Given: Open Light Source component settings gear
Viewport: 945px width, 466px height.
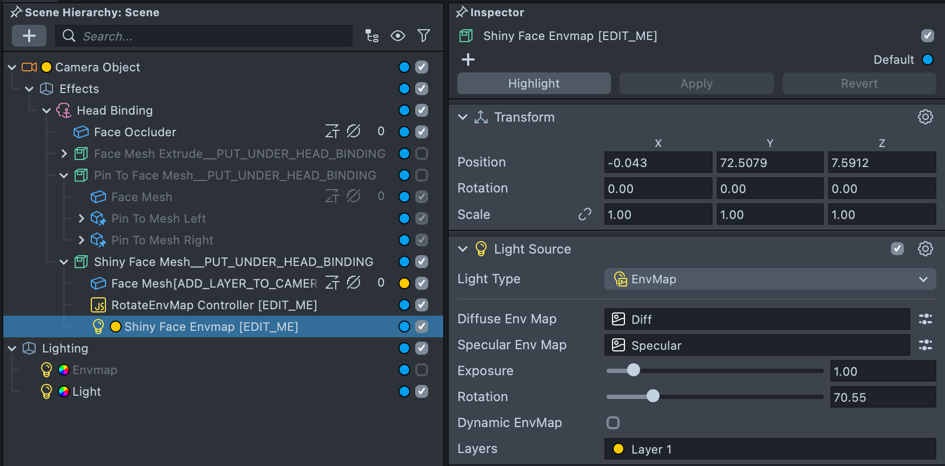Looking at the screenshot, I should coord(925,249).
